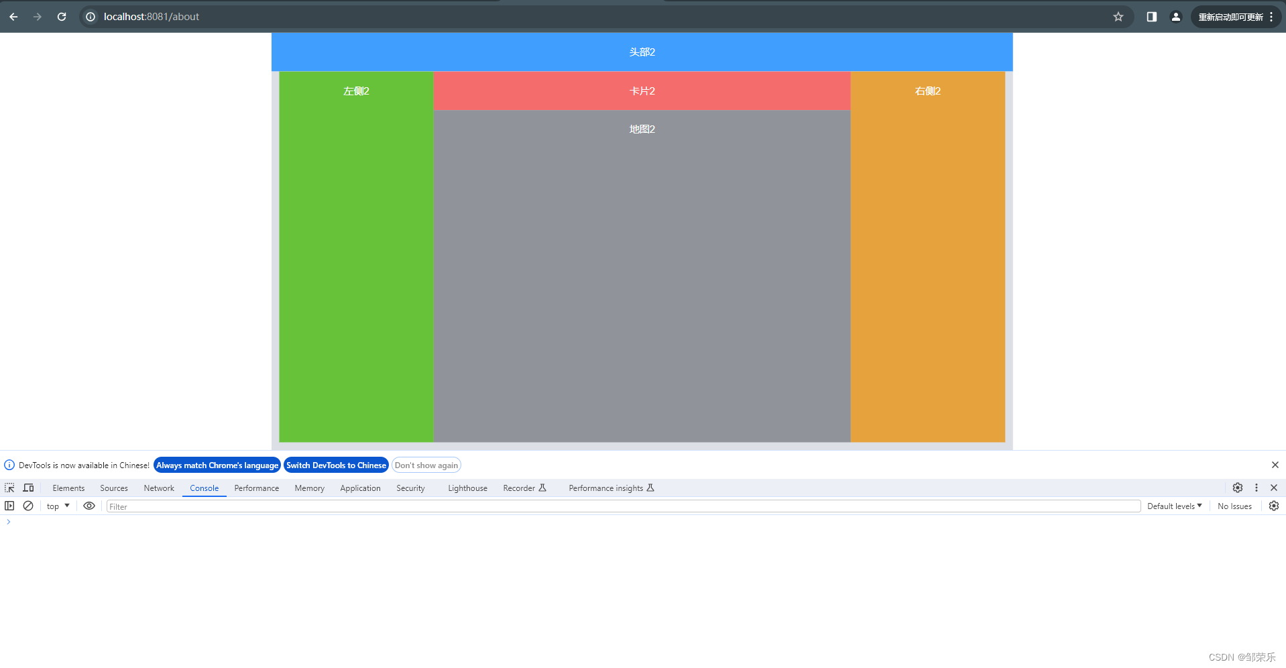Open the Network tab
1286x668 pixels.
159,488
